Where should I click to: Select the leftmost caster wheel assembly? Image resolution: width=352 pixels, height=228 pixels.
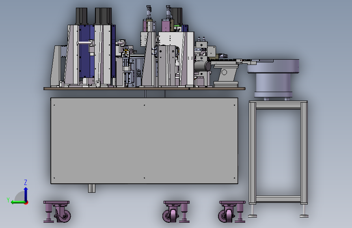click(57, 212)
